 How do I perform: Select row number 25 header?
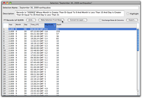[6, 86]
